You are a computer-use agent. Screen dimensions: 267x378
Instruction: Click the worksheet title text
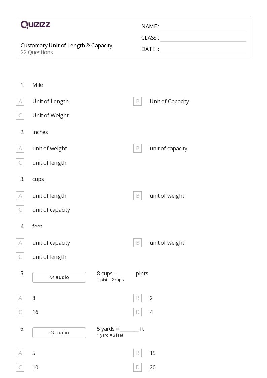(x=66, y=45)
